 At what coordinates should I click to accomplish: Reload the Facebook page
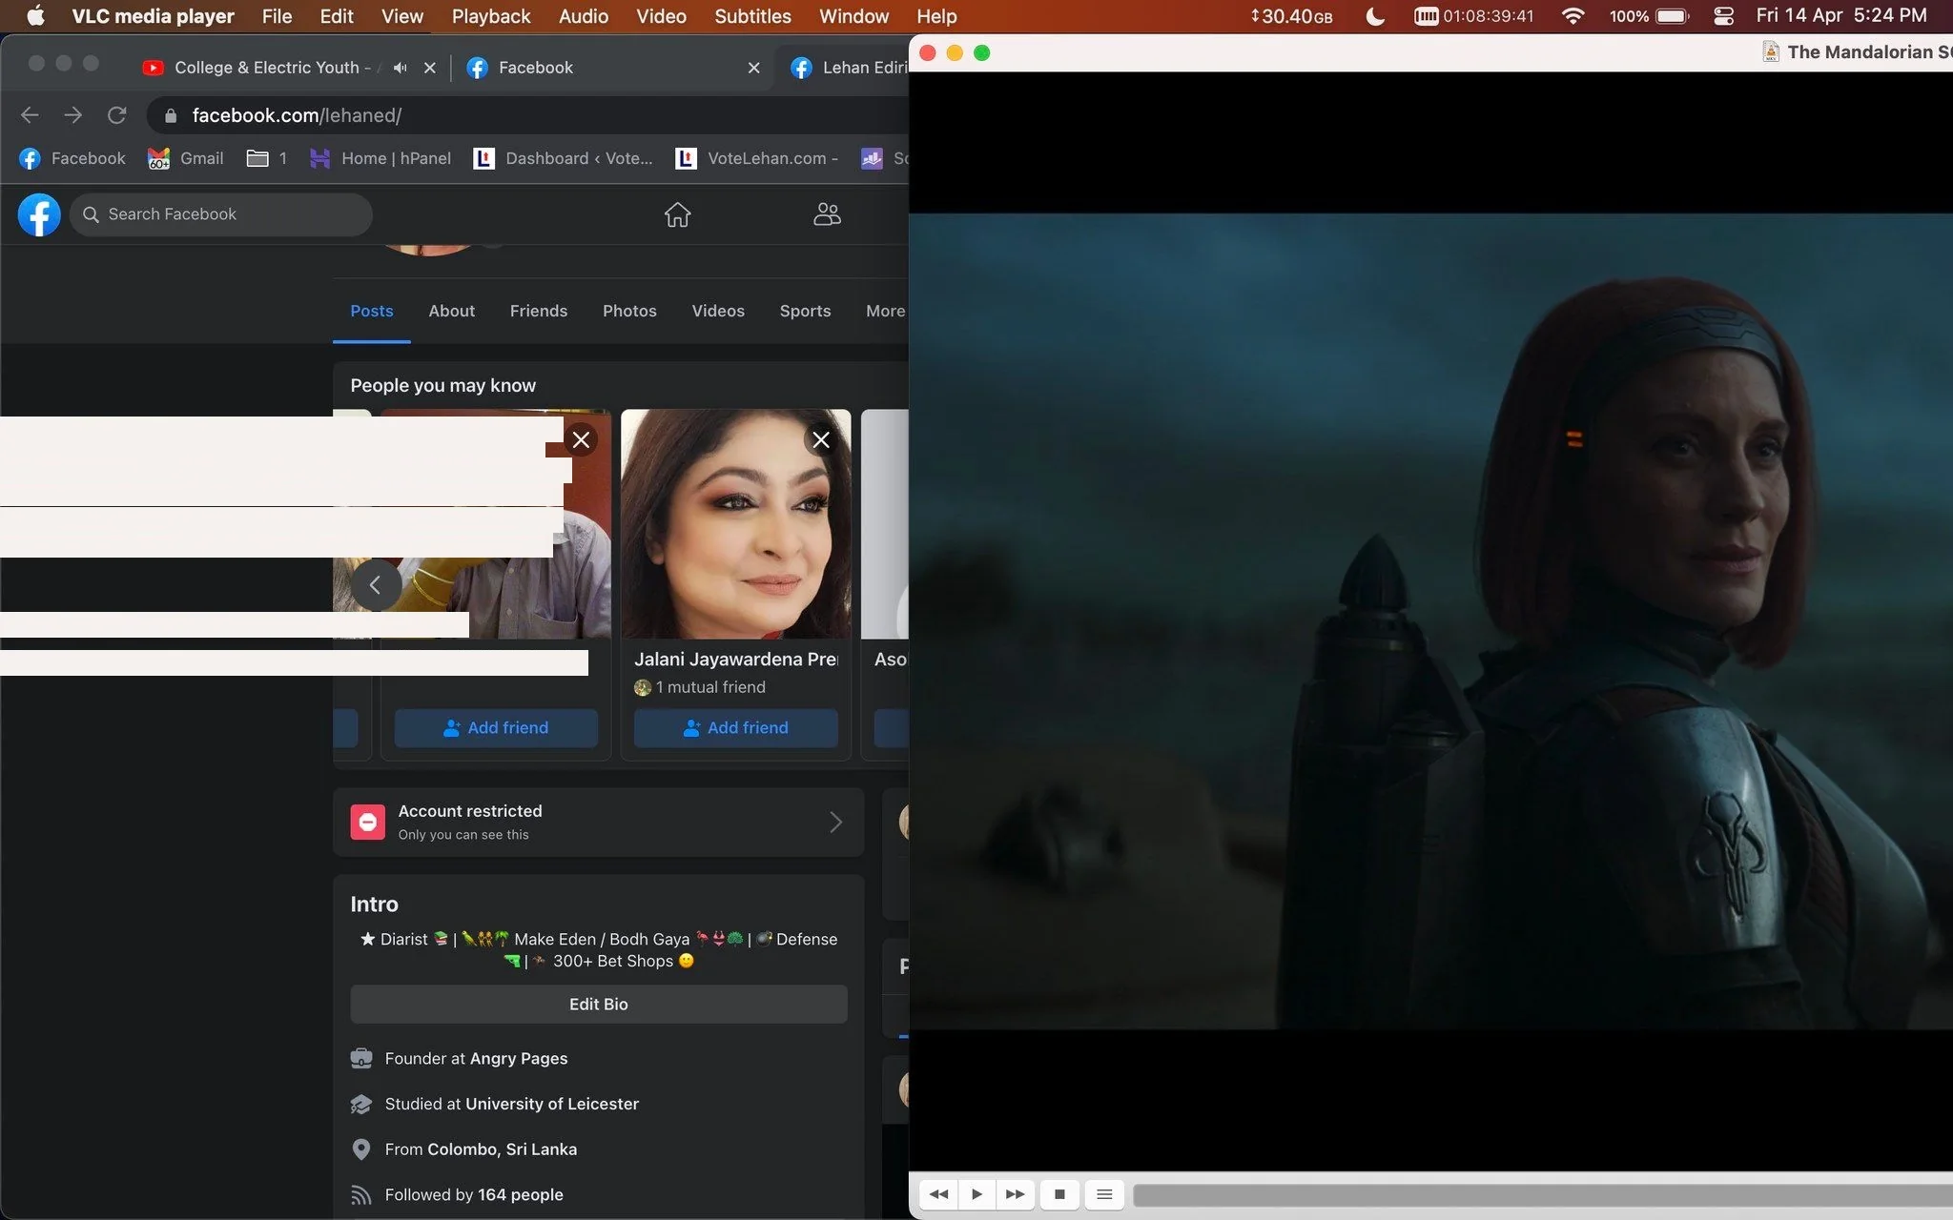[117, 115]
